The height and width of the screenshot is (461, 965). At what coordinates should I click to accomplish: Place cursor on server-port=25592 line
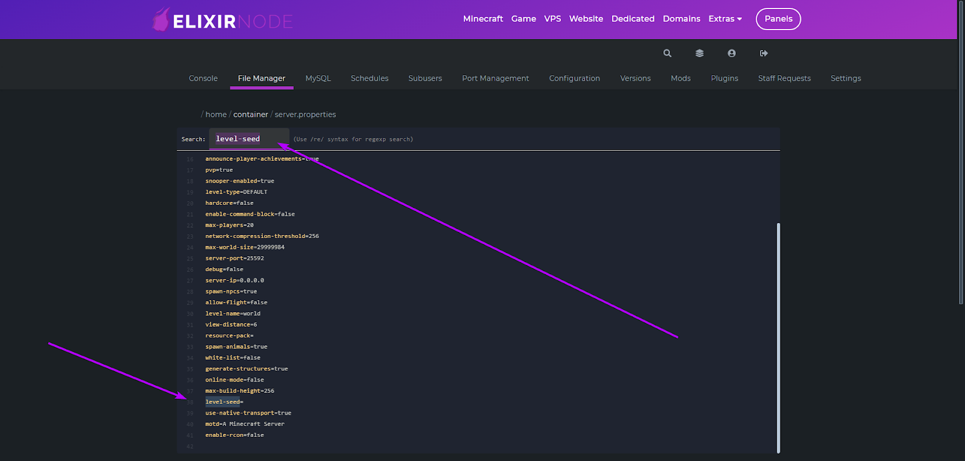[235, 259]
